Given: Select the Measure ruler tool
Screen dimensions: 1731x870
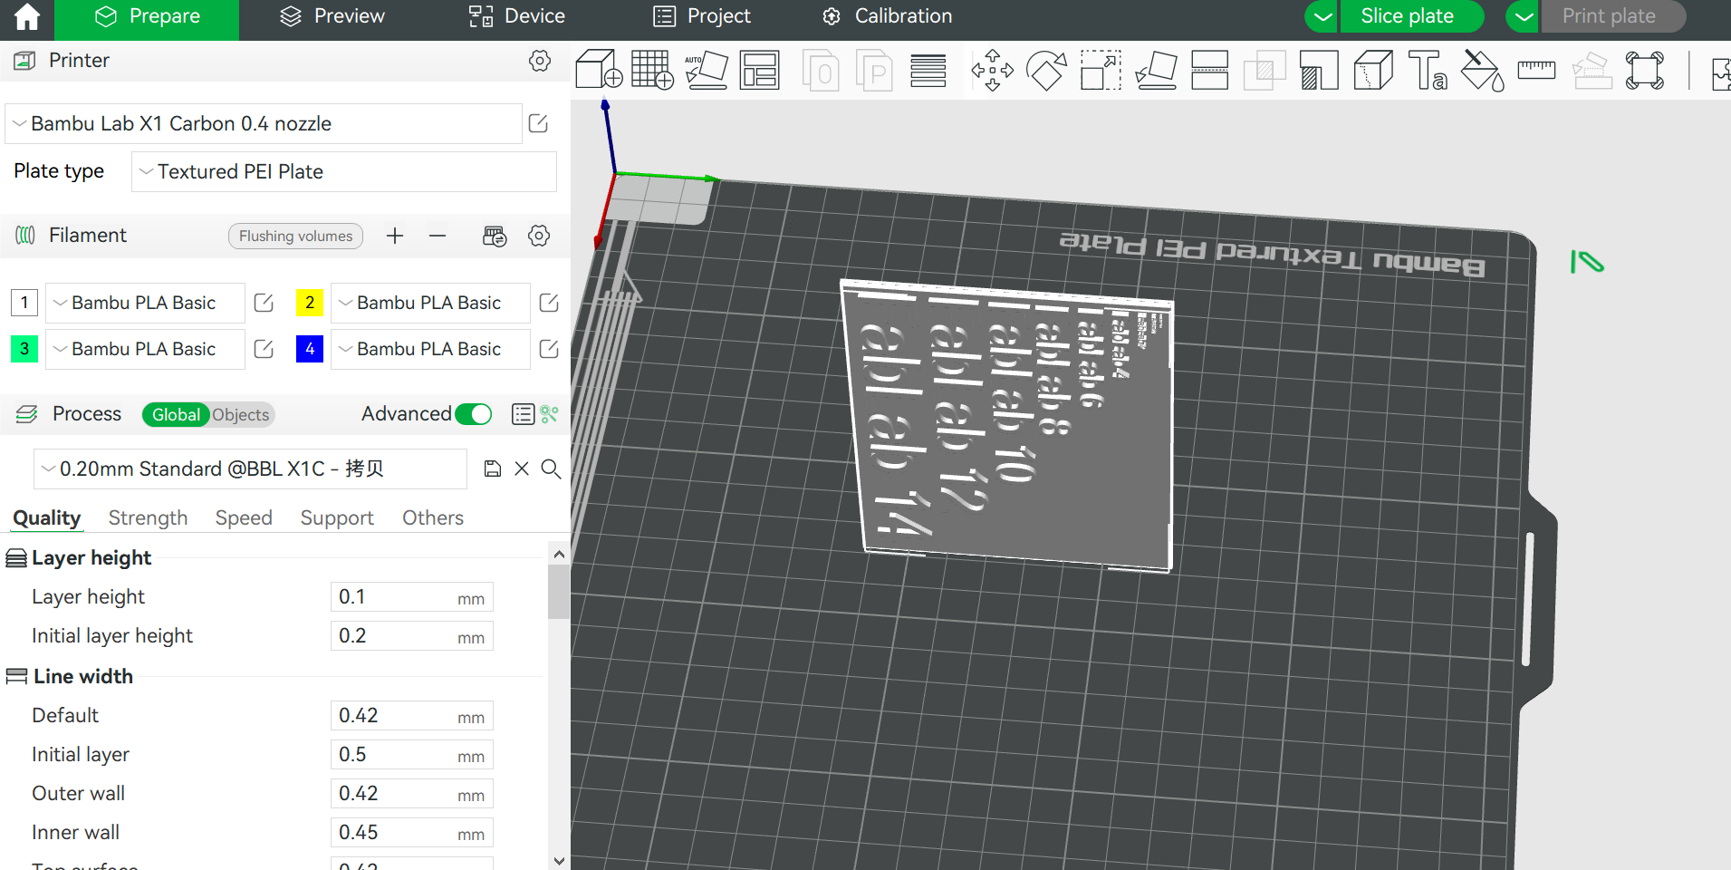Looking at the screenshot, I should tap(1536, 70).
